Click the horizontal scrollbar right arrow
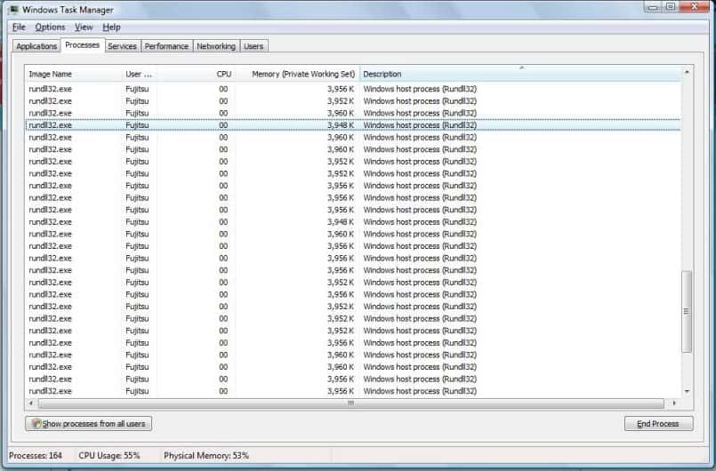The width and height of the screenshot is (716, 471). coord(674,403)
